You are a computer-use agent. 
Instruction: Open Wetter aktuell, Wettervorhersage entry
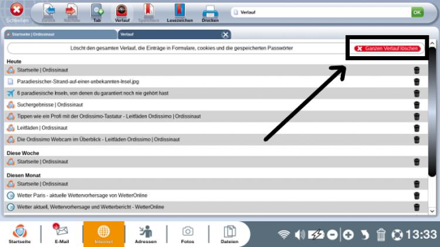pyautogui.click(x=90, y=207)
